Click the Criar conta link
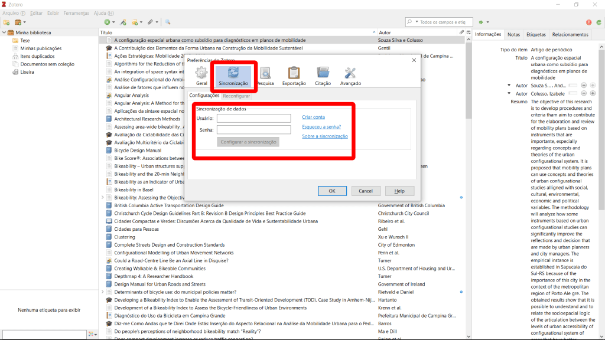 pos(313,117)
